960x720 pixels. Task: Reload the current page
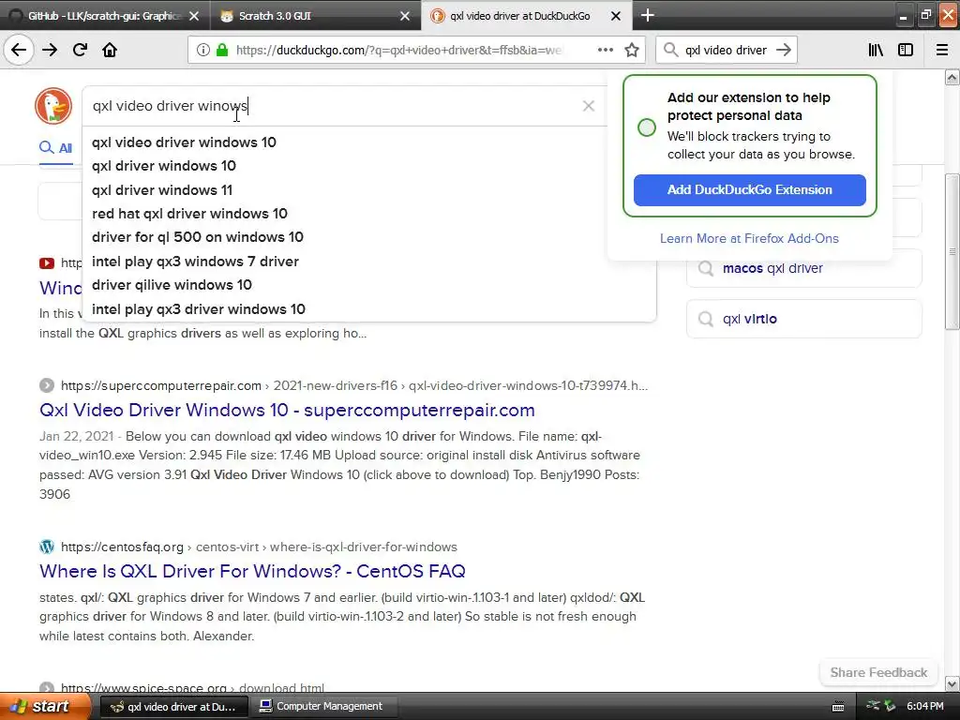pyautogui.click(x=80, y=51)
